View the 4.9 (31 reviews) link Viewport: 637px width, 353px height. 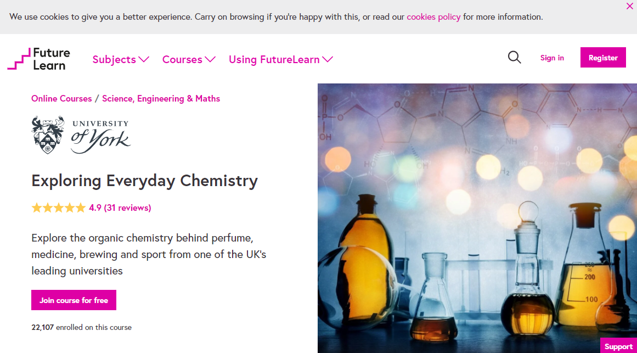pos(120,208)
